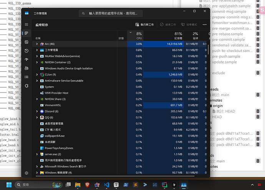265x190 pixels.
Task: Open the Services page in sidebar
Action: [x=26, y=86]
